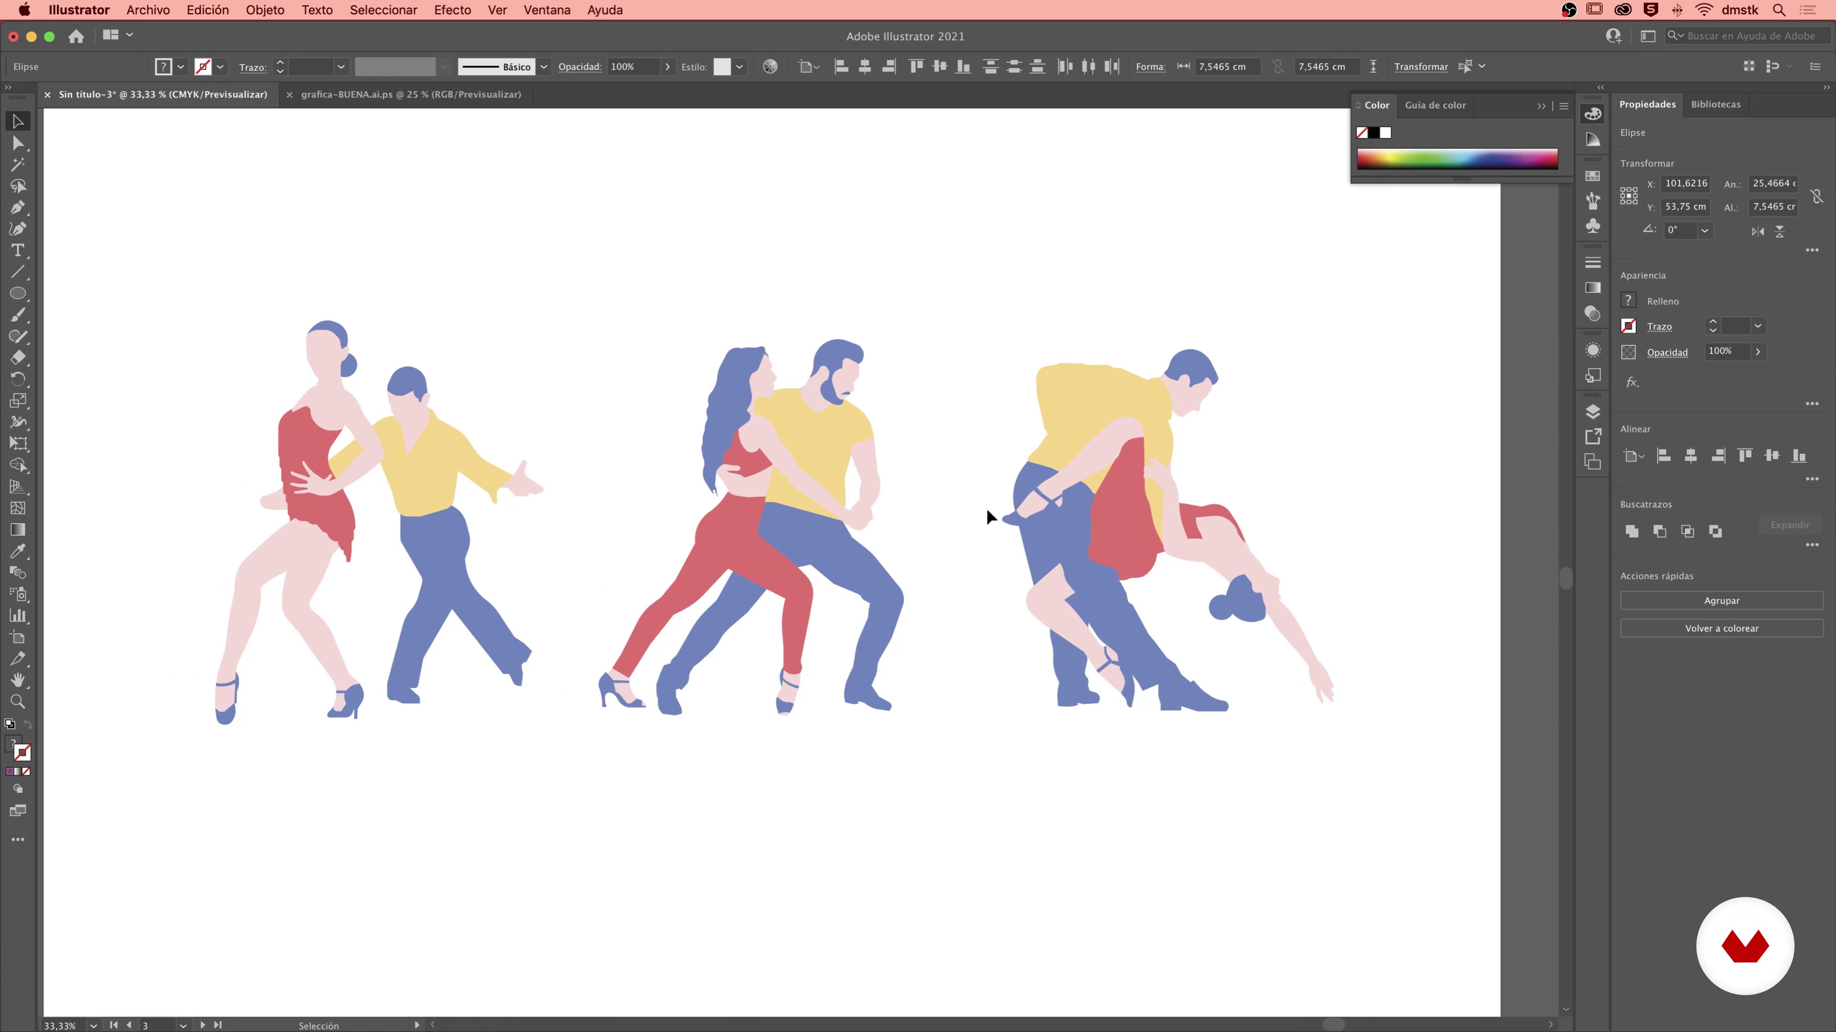Open macOS Spotlight search icon
The width and height of the screenshot is (1836, 1032).
1778,10
